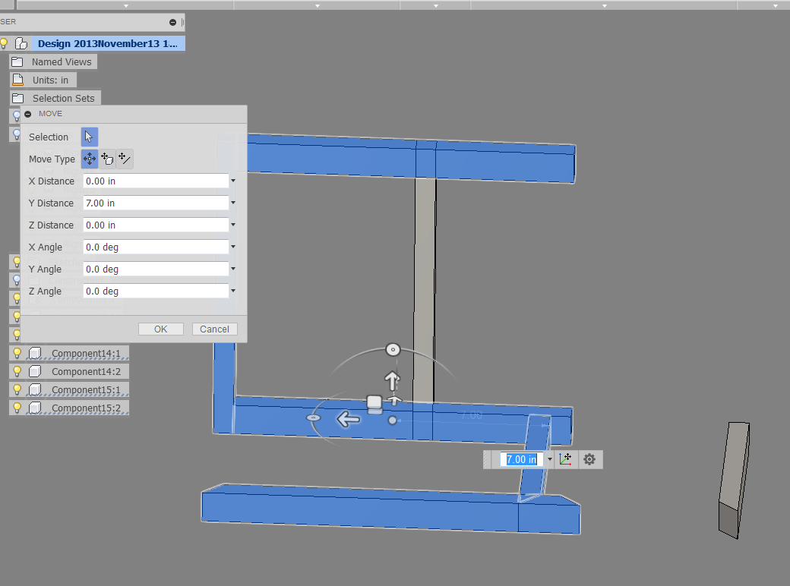Collapse the MOVE dialog with minus icon

28,114
